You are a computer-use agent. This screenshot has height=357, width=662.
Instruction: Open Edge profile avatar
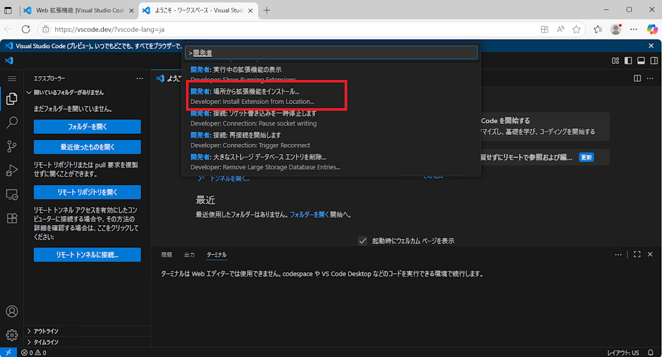point(616,29)
